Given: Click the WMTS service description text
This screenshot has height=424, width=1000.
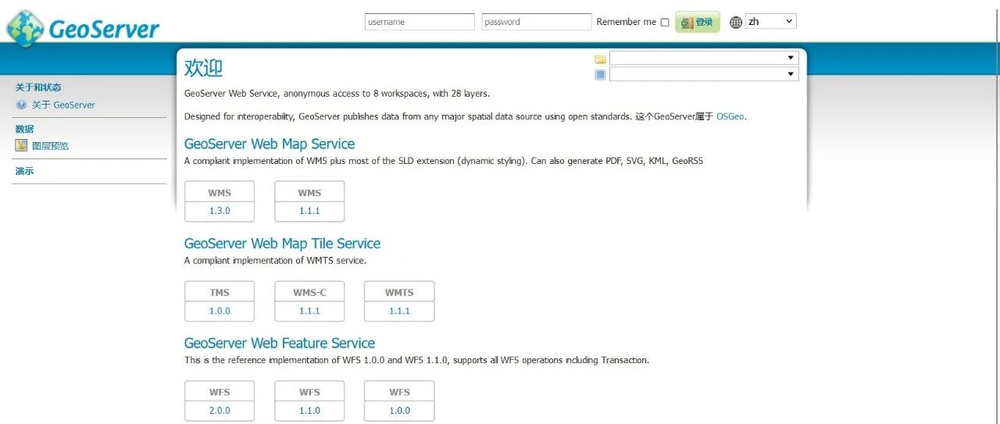Looking at the screenshot, I should click(x=275, y=261).
